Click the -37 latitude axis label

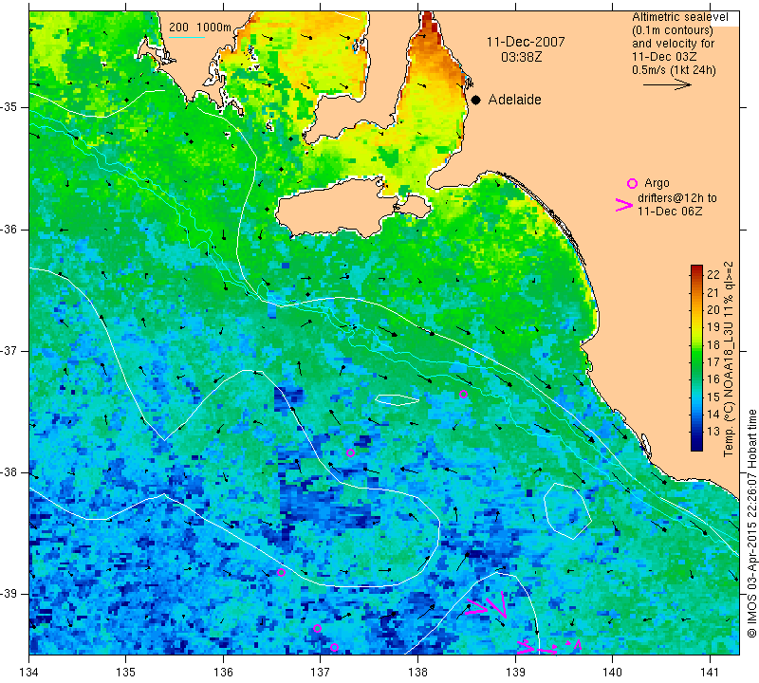[x=9, y=350]
